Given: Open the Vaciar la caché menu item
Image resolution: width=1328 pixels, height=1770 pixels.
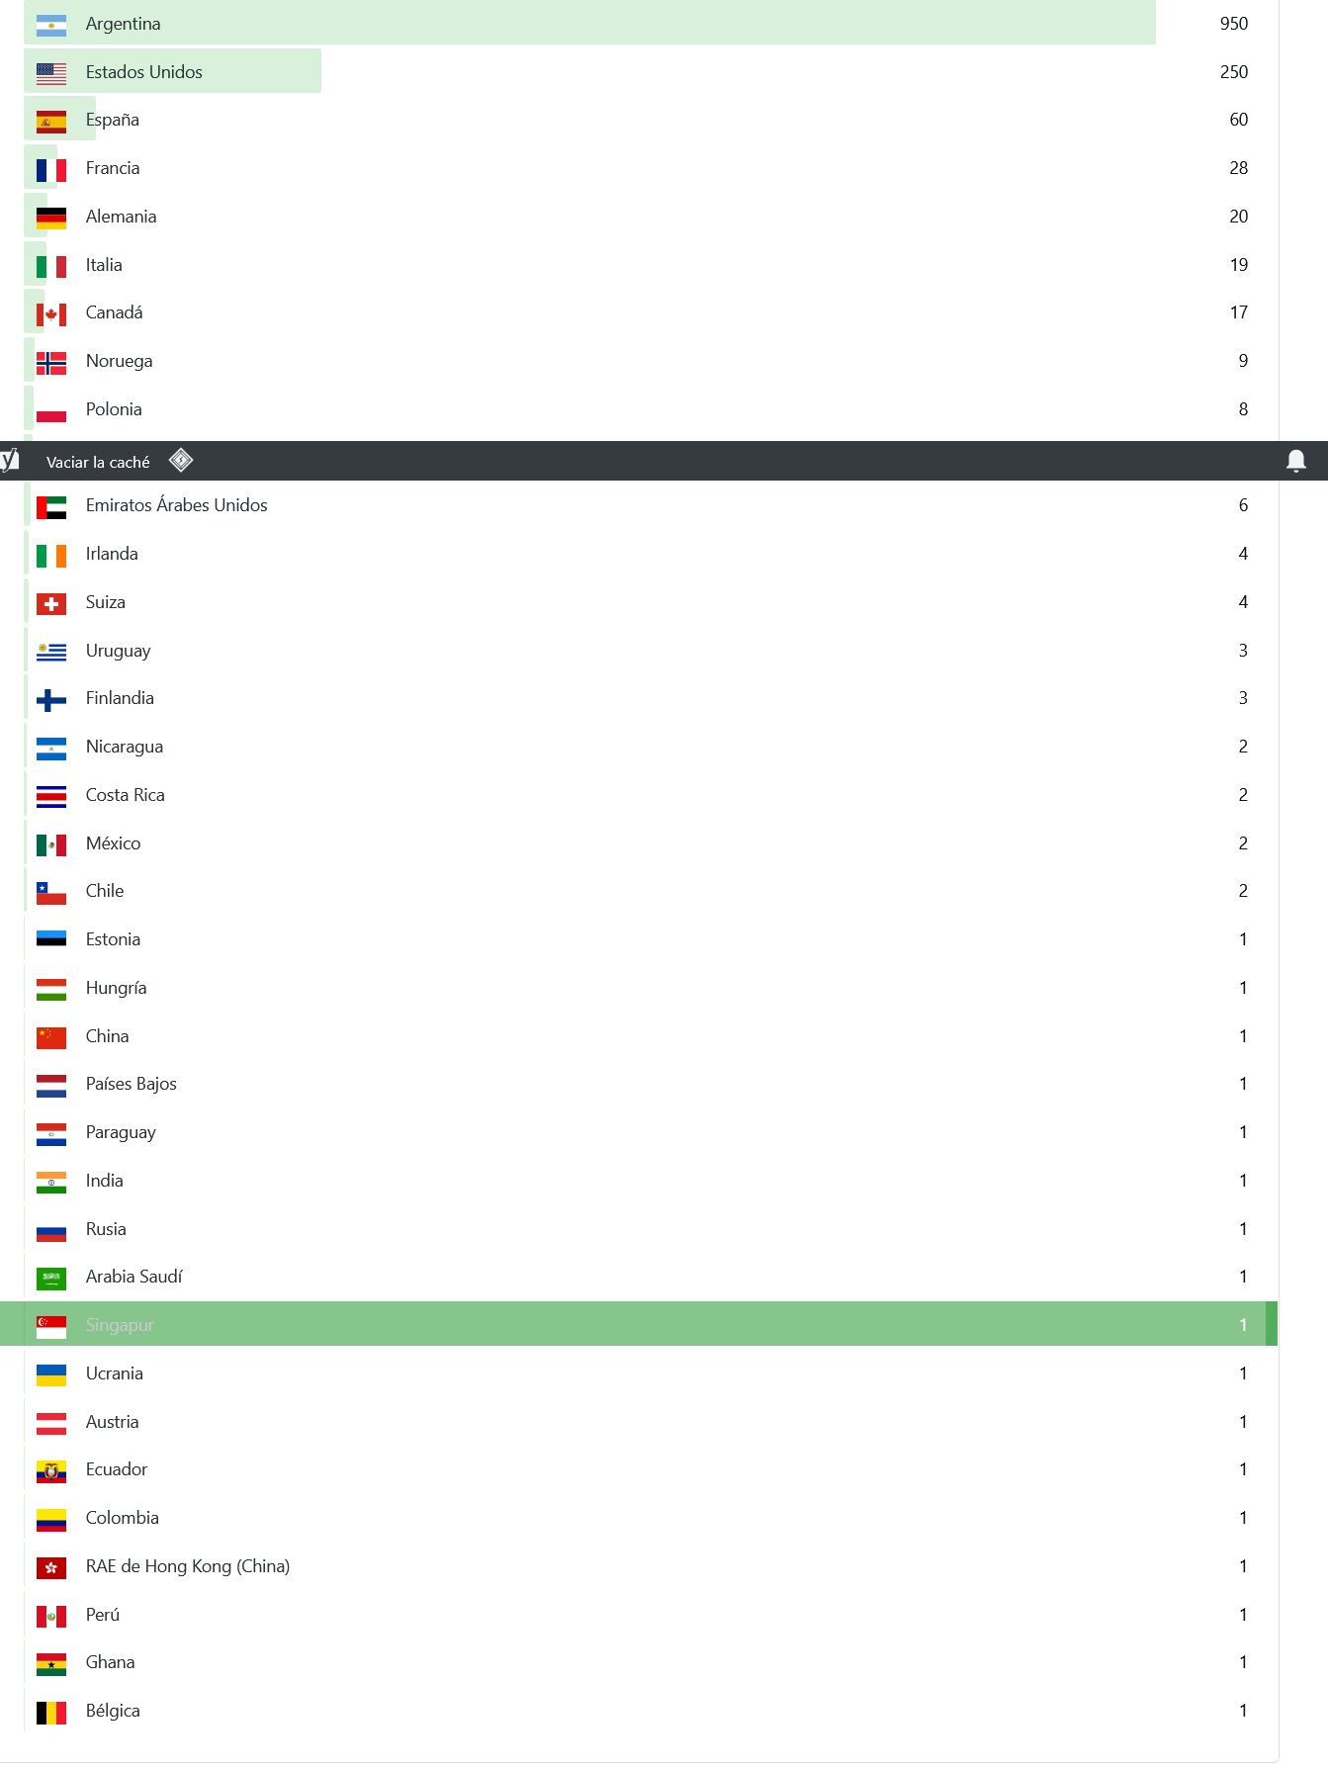Looking at the screenshot, I should 98,462.
